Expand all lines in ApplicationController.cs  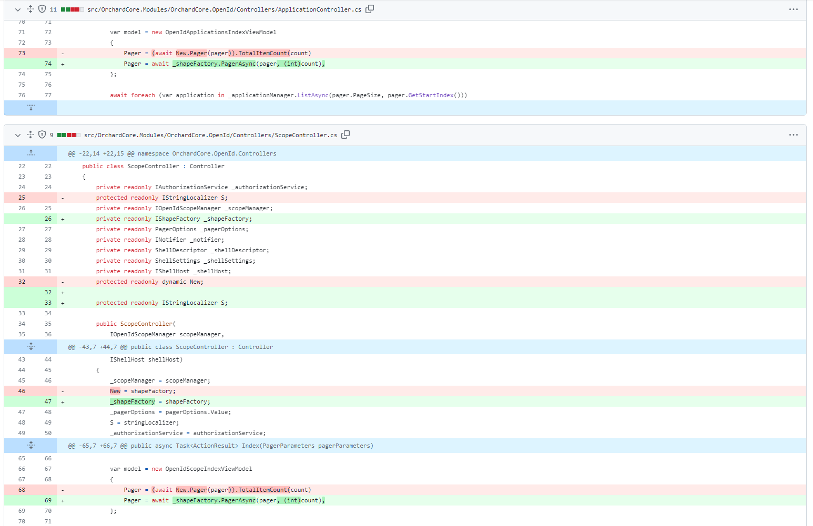click(x=31, y=9)
